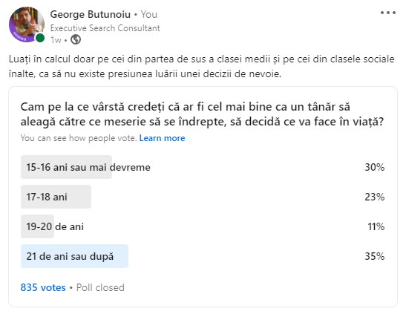Click the 23% result percentage
Screen dimensions: 406x314
pyautogui.click(x=374, y=197)
